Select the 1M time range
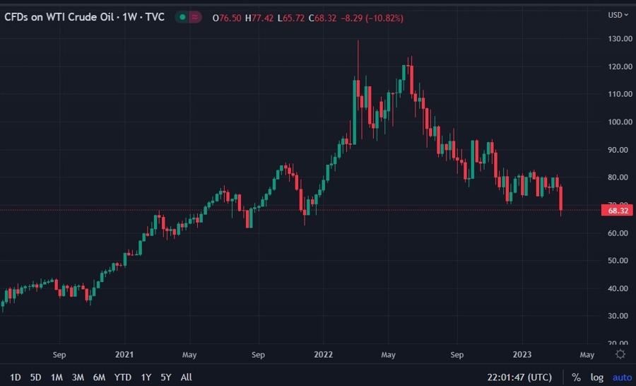This screenshot has width=636, height=386. coord(57,378)
